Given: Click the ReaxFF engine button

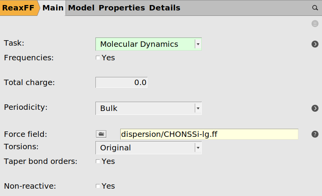Looking at the screenshot, I should pyautogui.click(x=18, y=8).
